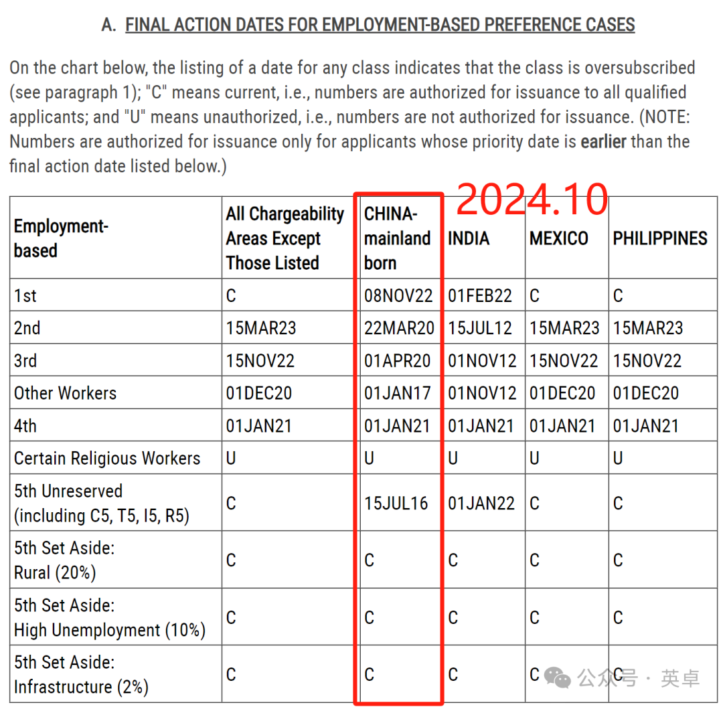Screen dimensions: 723x707
Task: Select '15MAR23' in the All Chargeability 2nd row
Action: point(261,328)
